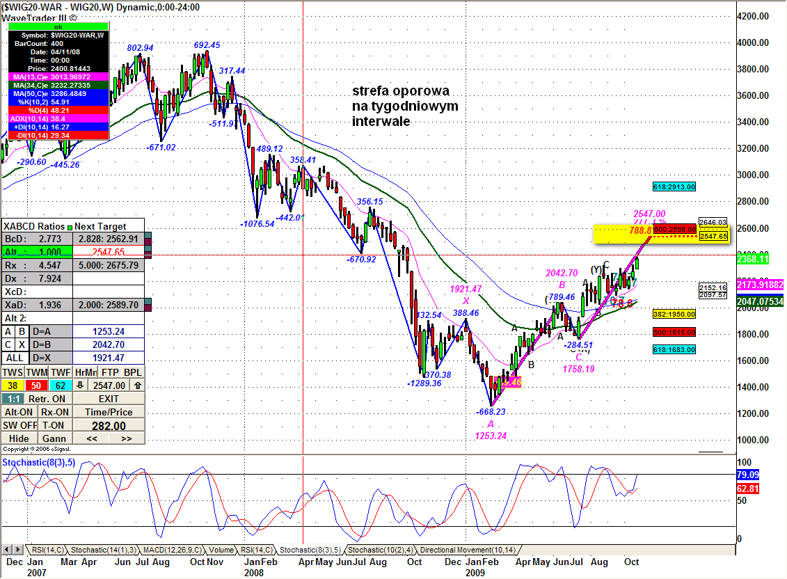Click the TWS button

(13, 372)
